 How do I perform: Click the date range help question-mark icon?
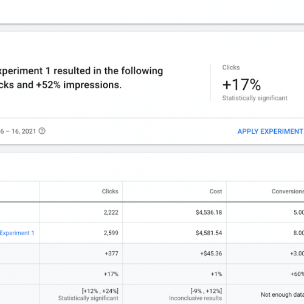(x=42, y=131)
